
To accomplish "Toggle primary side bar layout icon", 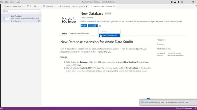I will [x=172, y=2].
